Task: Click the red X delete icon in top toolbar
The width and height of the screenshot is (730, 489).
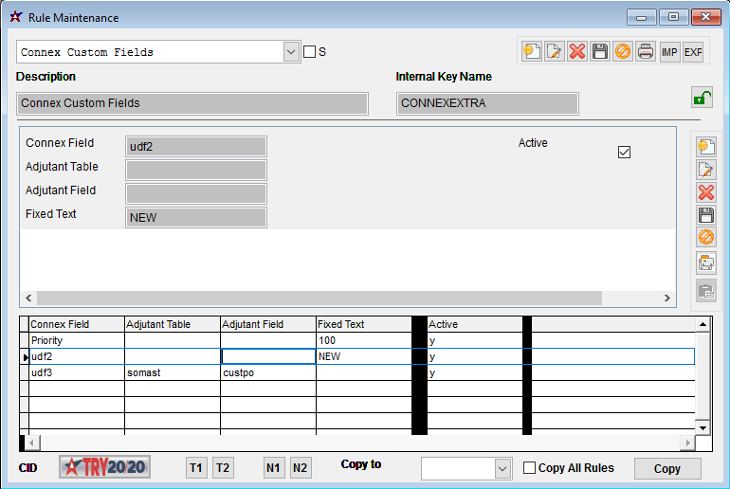Action: click(x=577, y=52)
